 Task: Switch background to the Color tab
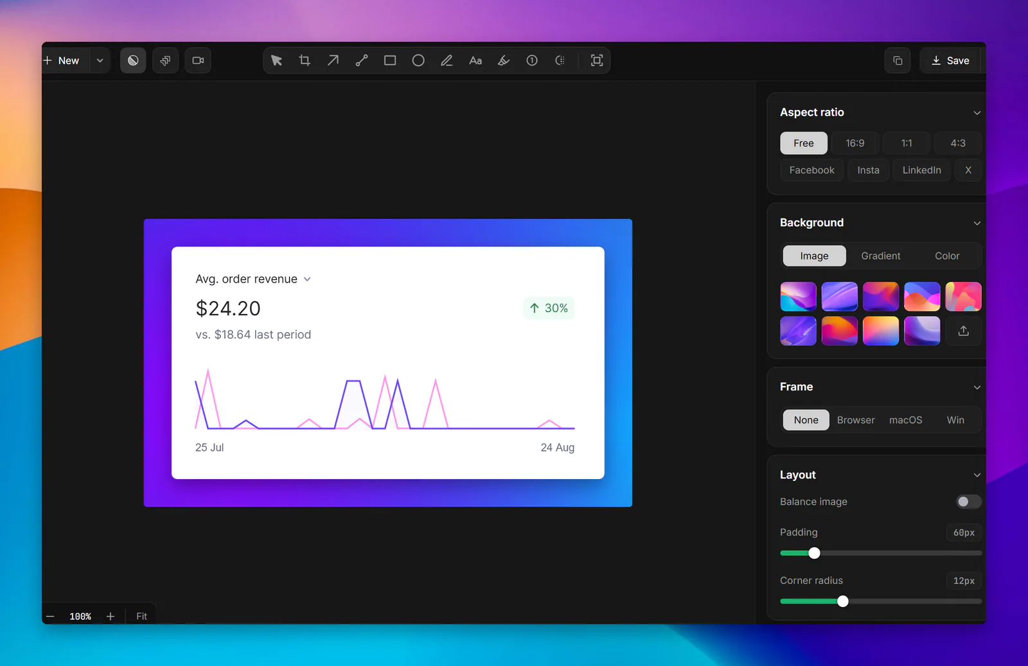[947, 256]
